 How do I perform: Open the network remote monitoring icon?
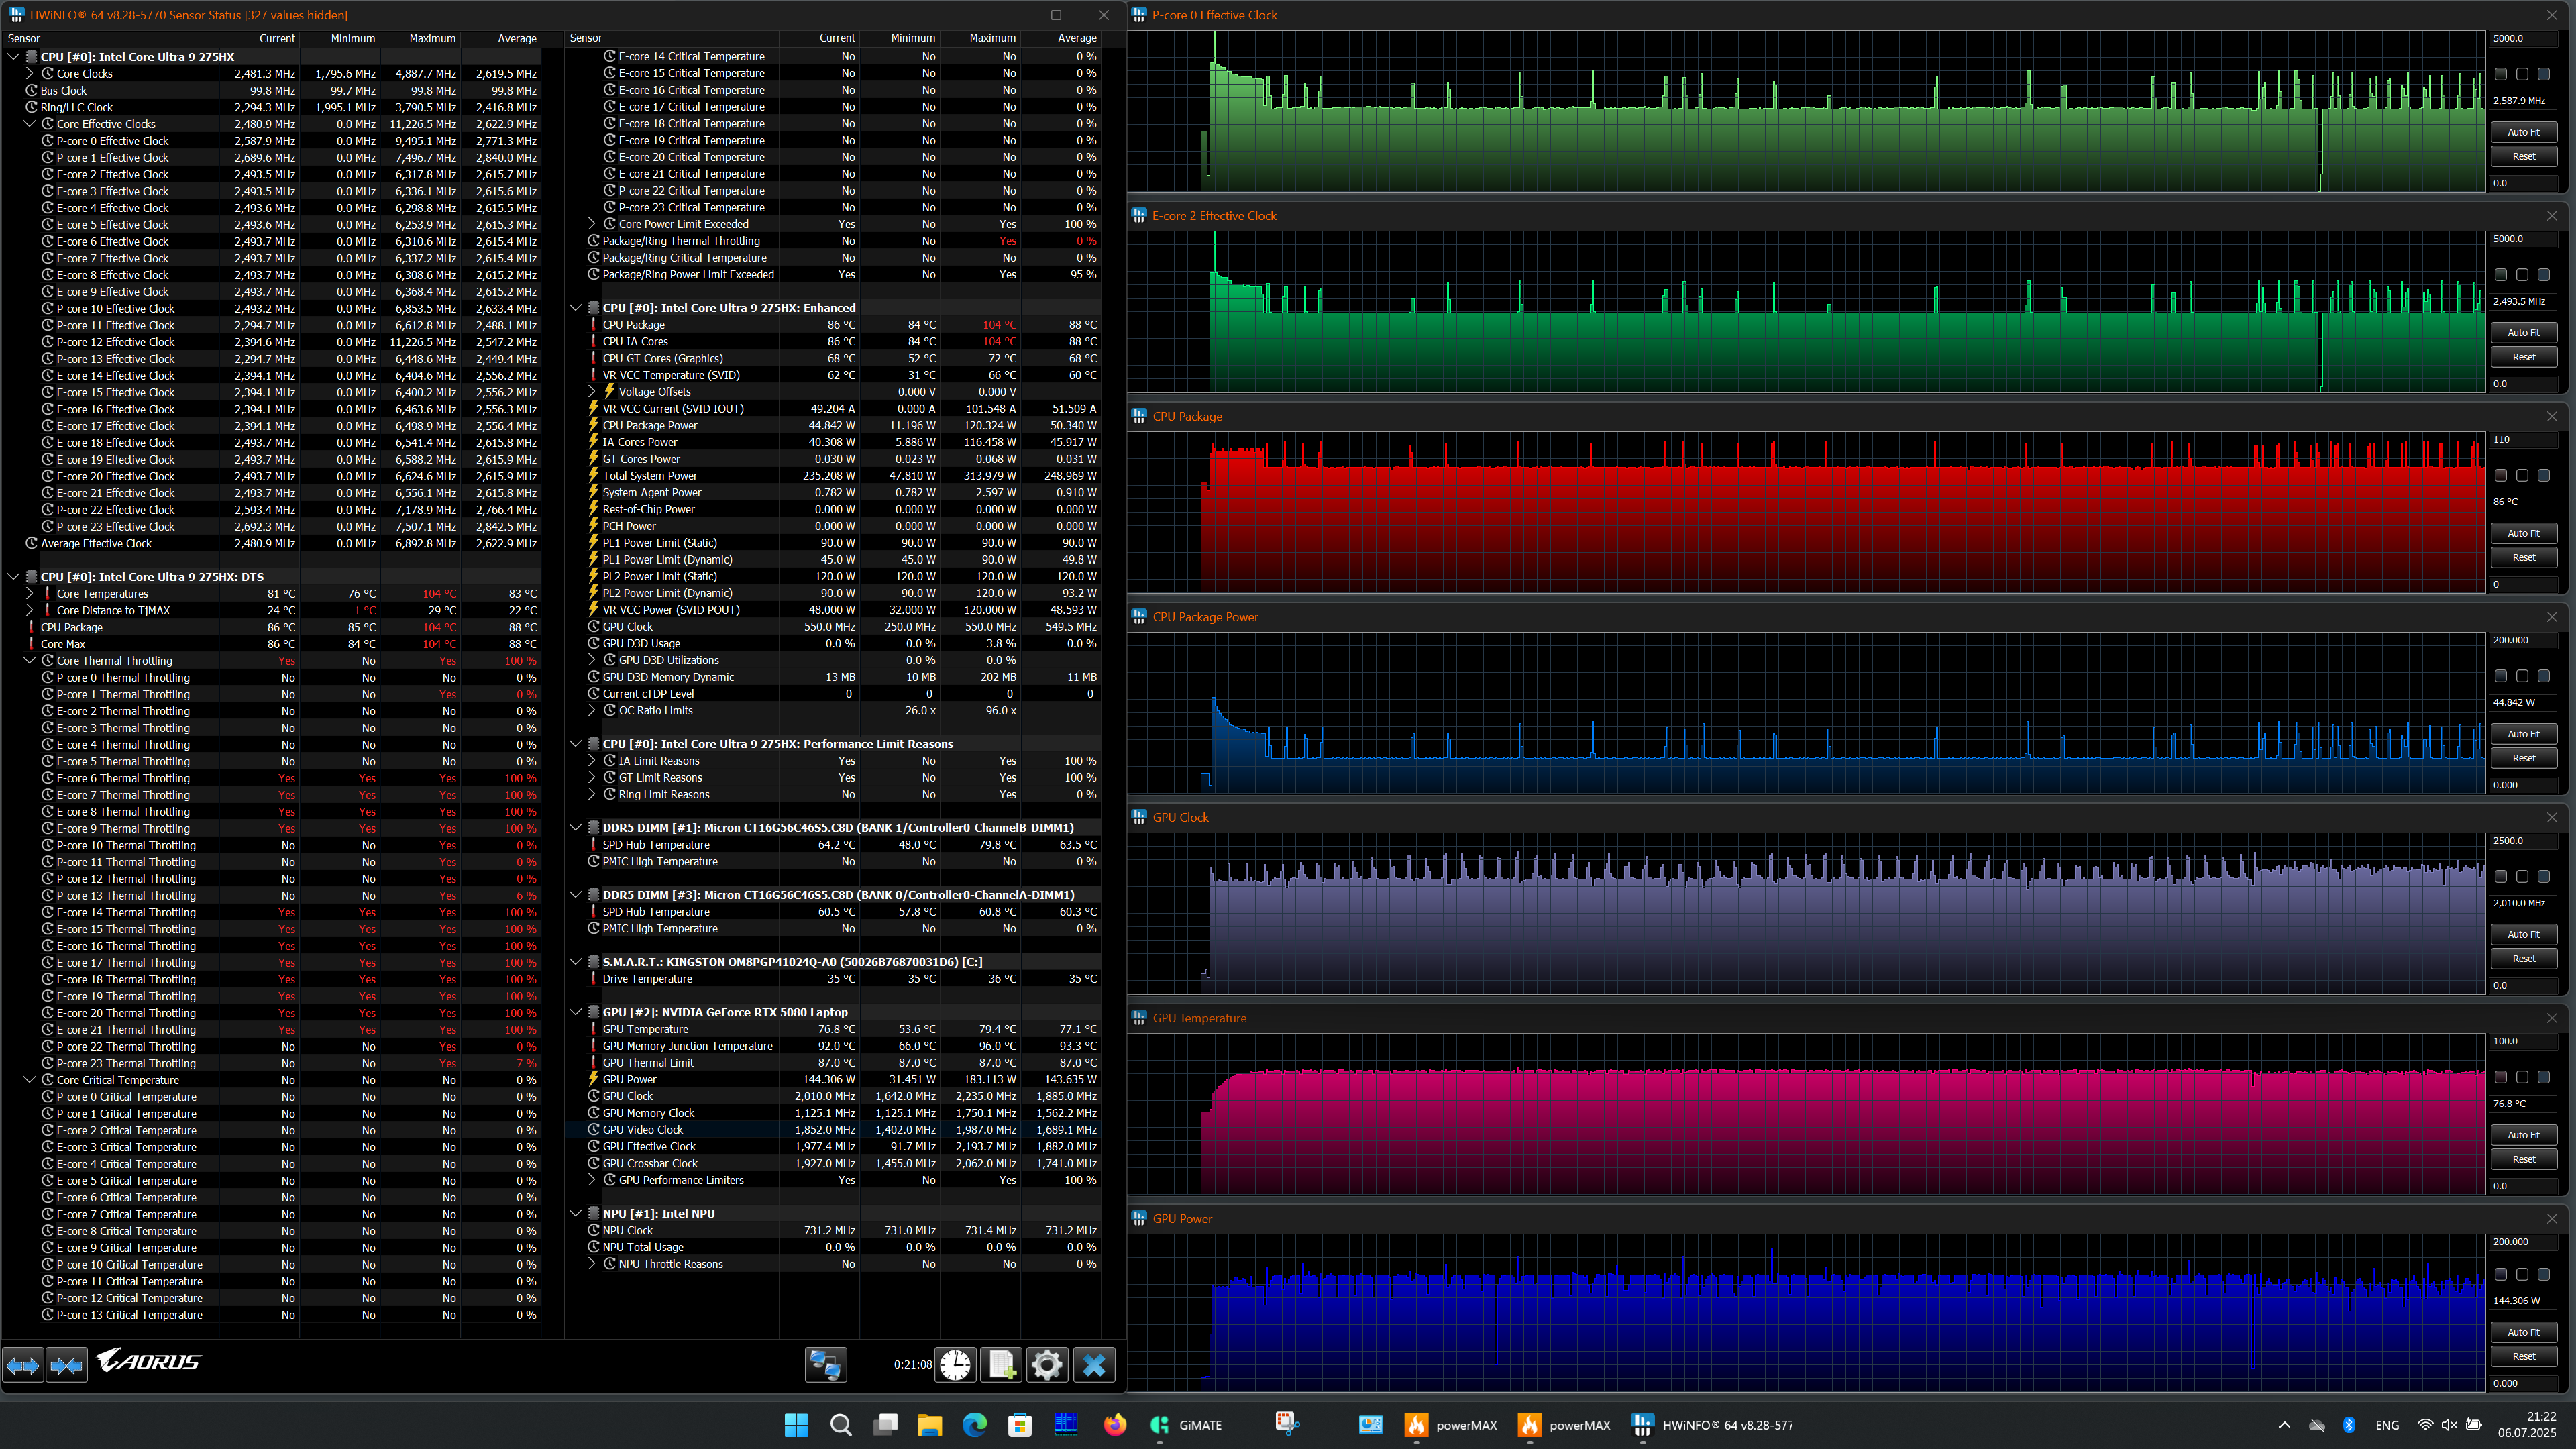826,1364
